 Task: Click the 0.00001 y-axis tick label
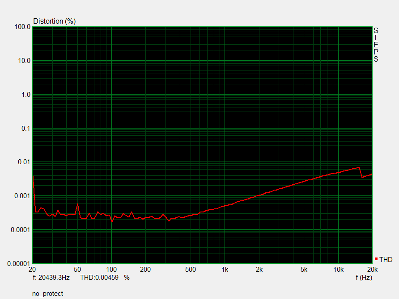tap(19, 264)
